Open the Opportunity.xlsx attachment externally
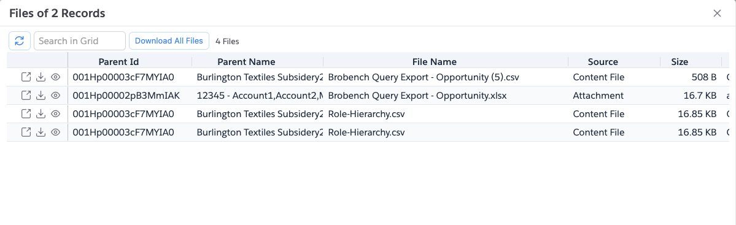Screen dimensions: 736x225 (x=26, y=96)
